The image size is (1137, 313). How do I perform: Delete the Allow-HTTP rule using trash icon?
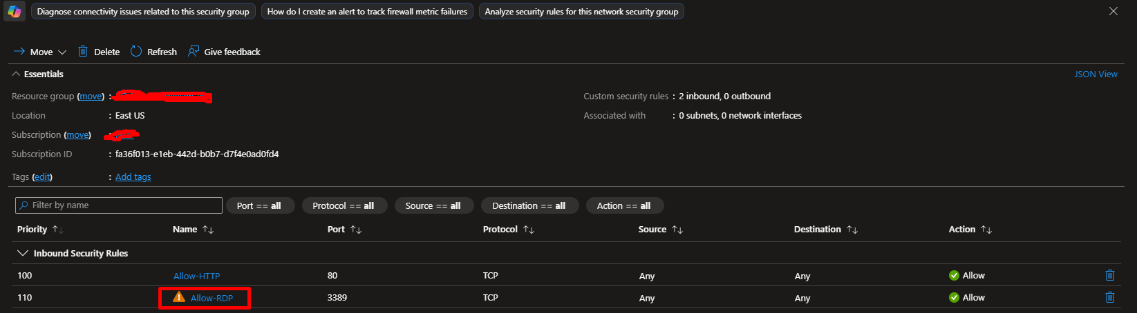pyautogui.click(x=1109, y=275)
